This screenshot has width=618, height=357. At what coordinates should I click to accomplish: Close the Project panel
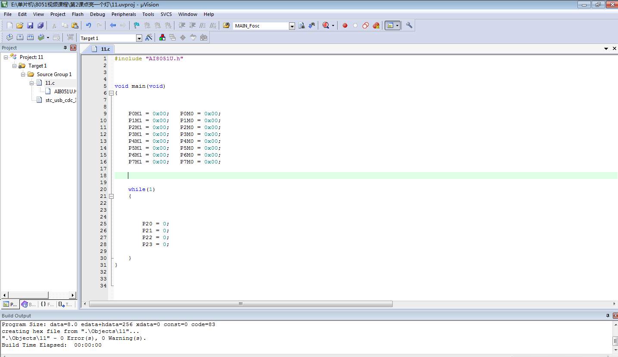(73, 48)
